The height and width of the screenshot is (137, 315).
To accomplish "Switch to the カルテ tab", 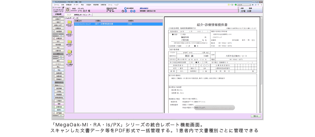I will 69,15.
